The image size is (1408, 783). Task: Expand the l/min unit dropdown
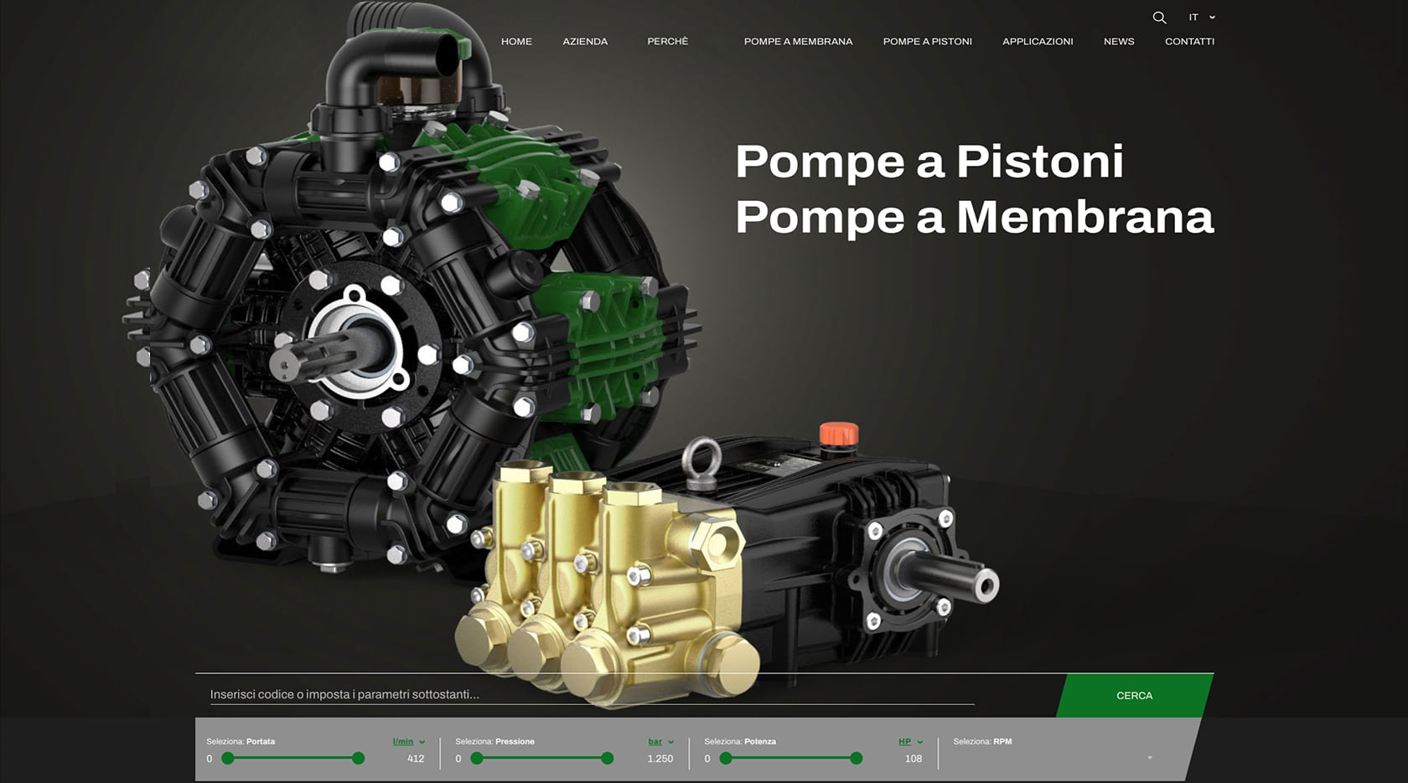(408, 742)
